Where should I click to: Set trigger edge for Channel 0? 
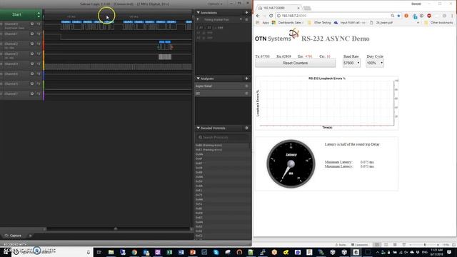(39, 24)
